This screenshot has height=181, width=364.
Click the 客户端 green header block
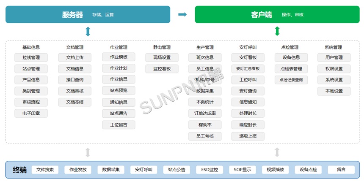click(277, 14)
